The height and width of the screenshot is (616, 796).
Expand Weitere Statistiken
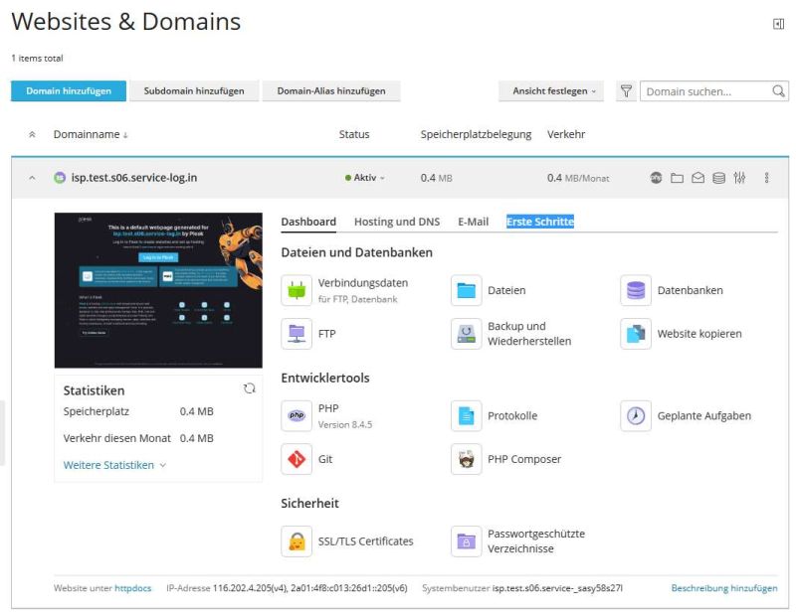coord(114,465)
